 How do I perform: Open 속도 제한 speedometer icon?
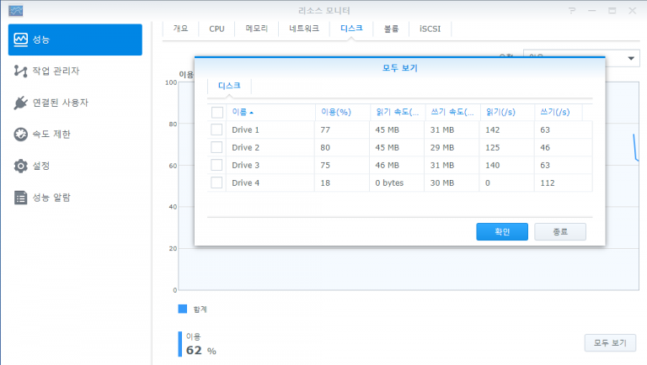click(x=20, y=135)
